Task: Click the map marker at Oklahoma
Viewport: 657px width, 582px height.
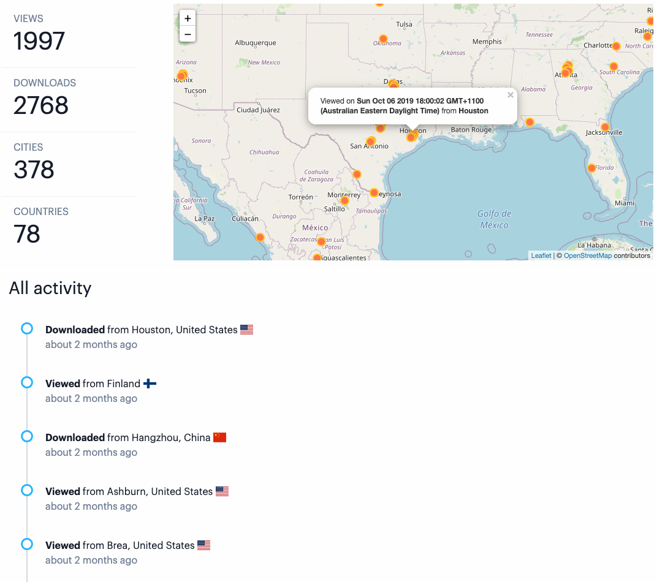Action: tap(383, 39)
